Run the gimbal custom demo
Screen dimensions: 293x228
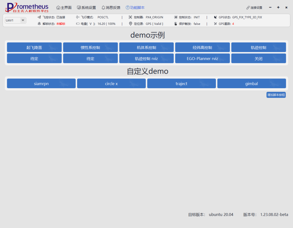tap(251, 84)
